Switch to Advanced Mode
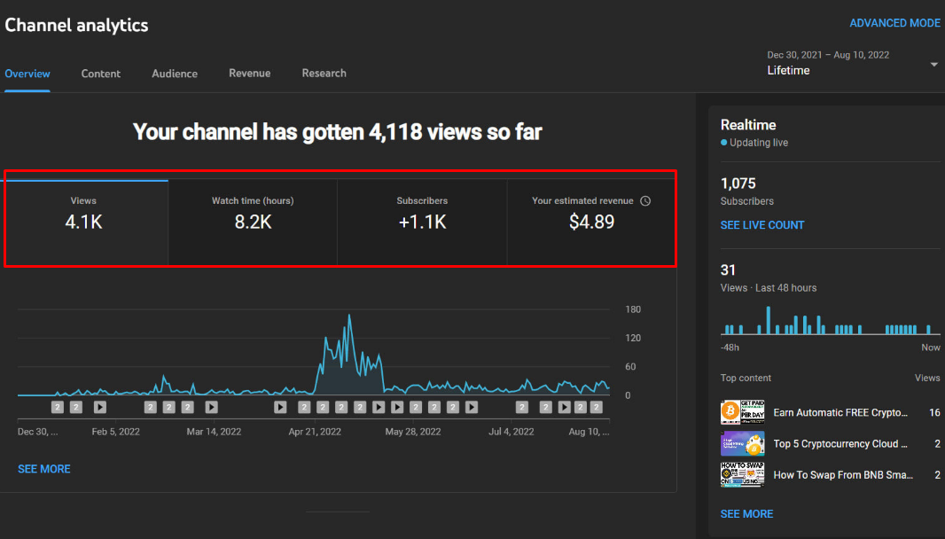This screenshot has width=945, height=539. (x=894, y=24)
